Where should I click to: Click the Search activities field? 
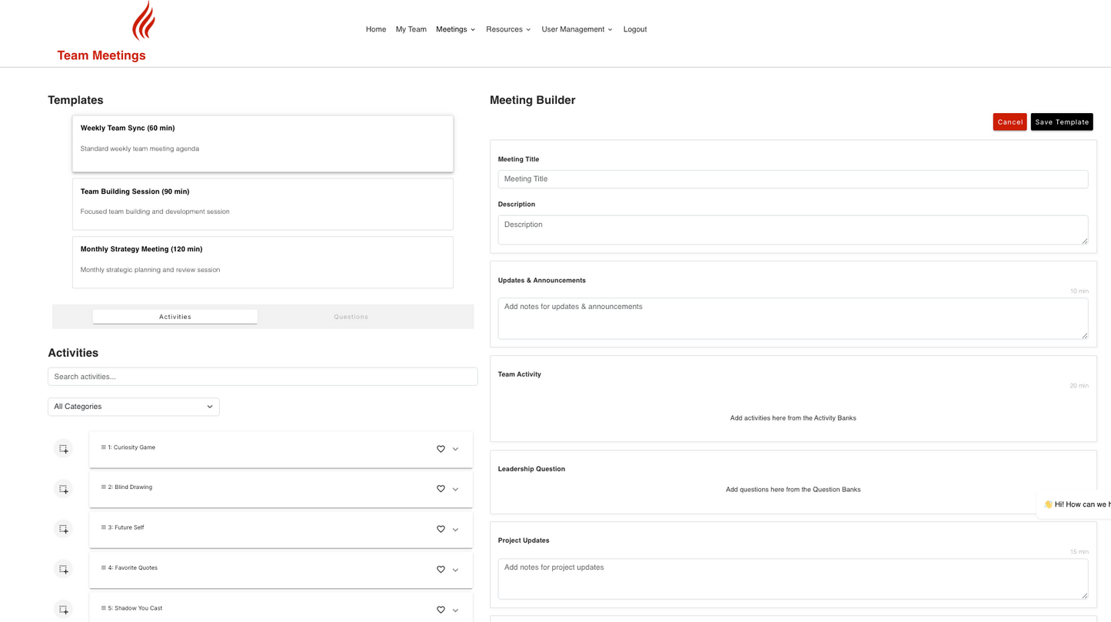[263, 377]
